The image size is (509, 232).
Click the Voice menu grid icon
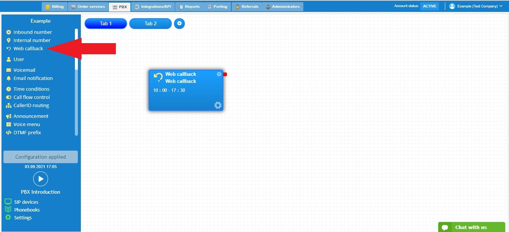point(9,124)
